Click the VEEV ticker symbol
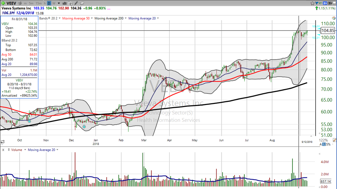The image size is (337, 189). click(x=11, y=3)
